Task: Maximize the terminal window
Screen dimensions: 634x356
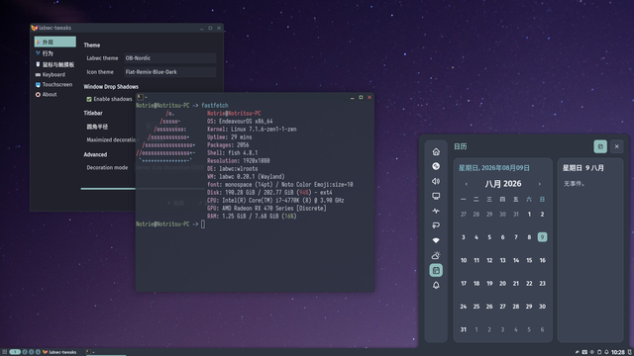Action: [361, 97]
